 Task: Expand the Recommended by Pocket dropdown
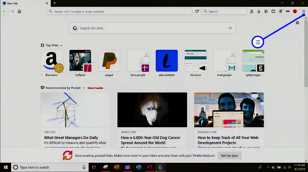[84, 88]
